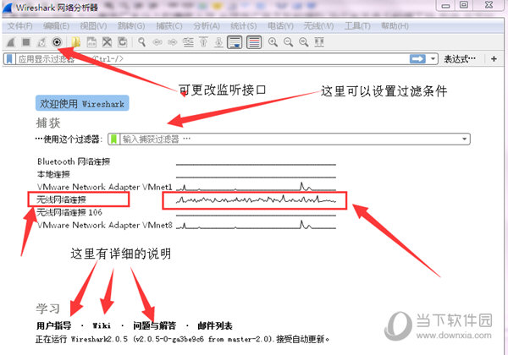Reset zoom to normal size icon
The height and width of the screenshot is (355, 508).
click(304, 42)
